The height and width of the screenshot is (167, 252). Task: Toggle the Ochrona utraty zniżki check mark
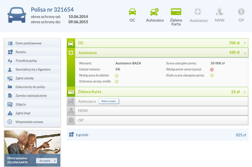coord(116,81)
